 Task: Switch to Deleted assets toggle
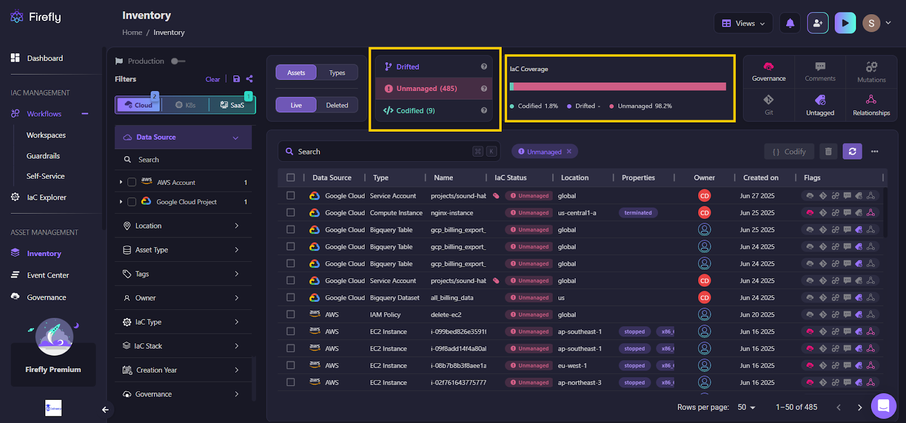pyautogui.click(x=337, y=105)
